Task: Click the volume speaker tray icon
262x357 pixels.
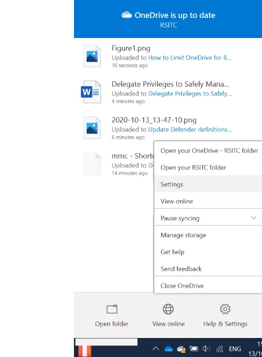Action: (207, 349)
